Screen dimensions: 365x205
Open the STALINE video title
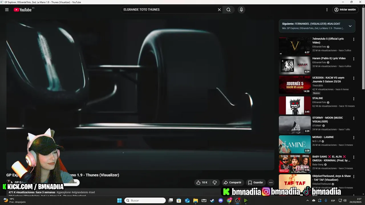point(318,98)
